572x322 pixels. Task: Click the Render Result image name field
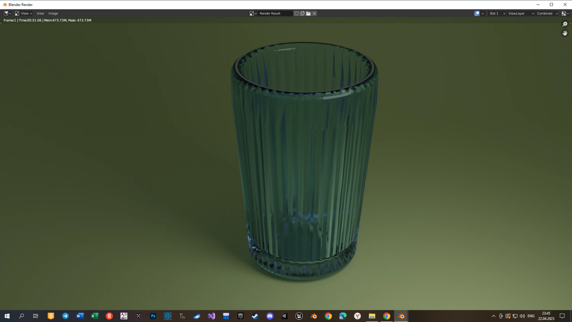(275, 13)
